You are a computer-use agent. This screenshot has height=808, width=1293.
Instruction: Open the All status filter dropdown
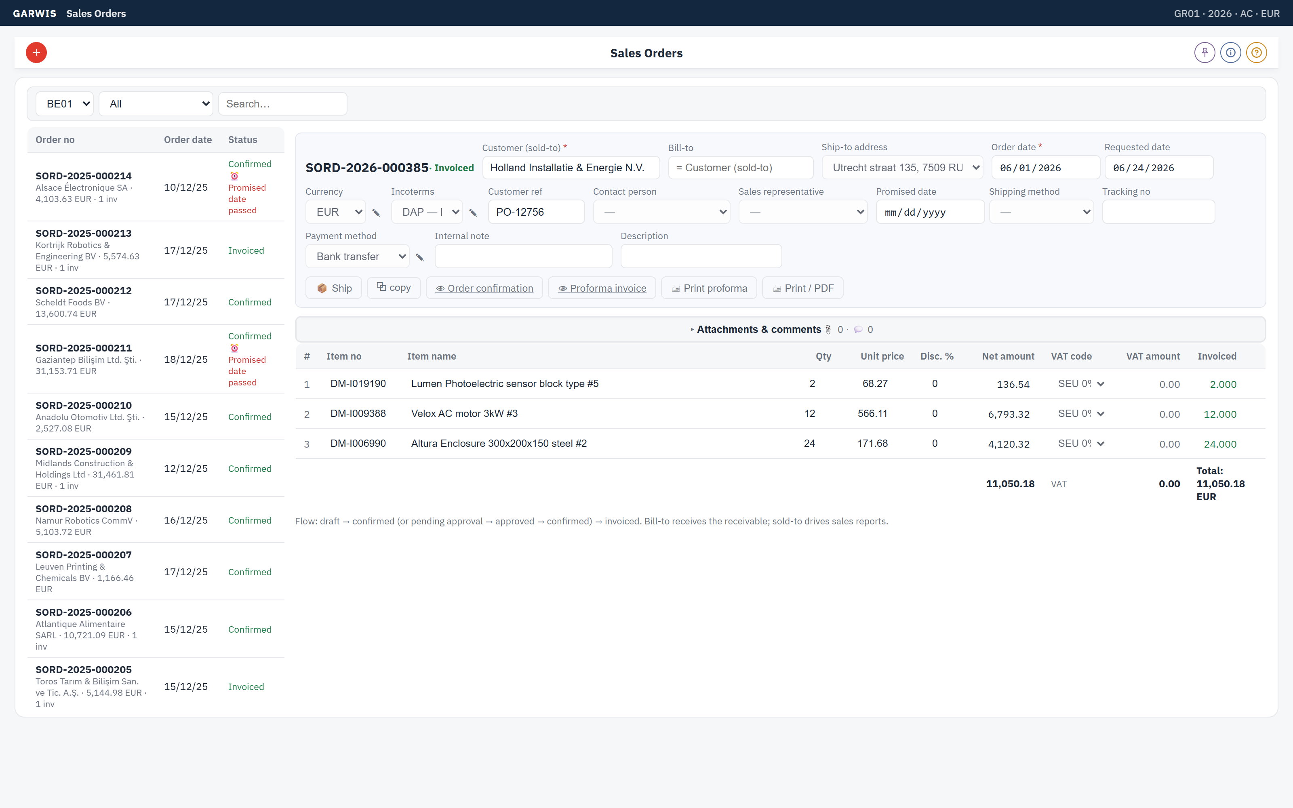coord(156,104)
